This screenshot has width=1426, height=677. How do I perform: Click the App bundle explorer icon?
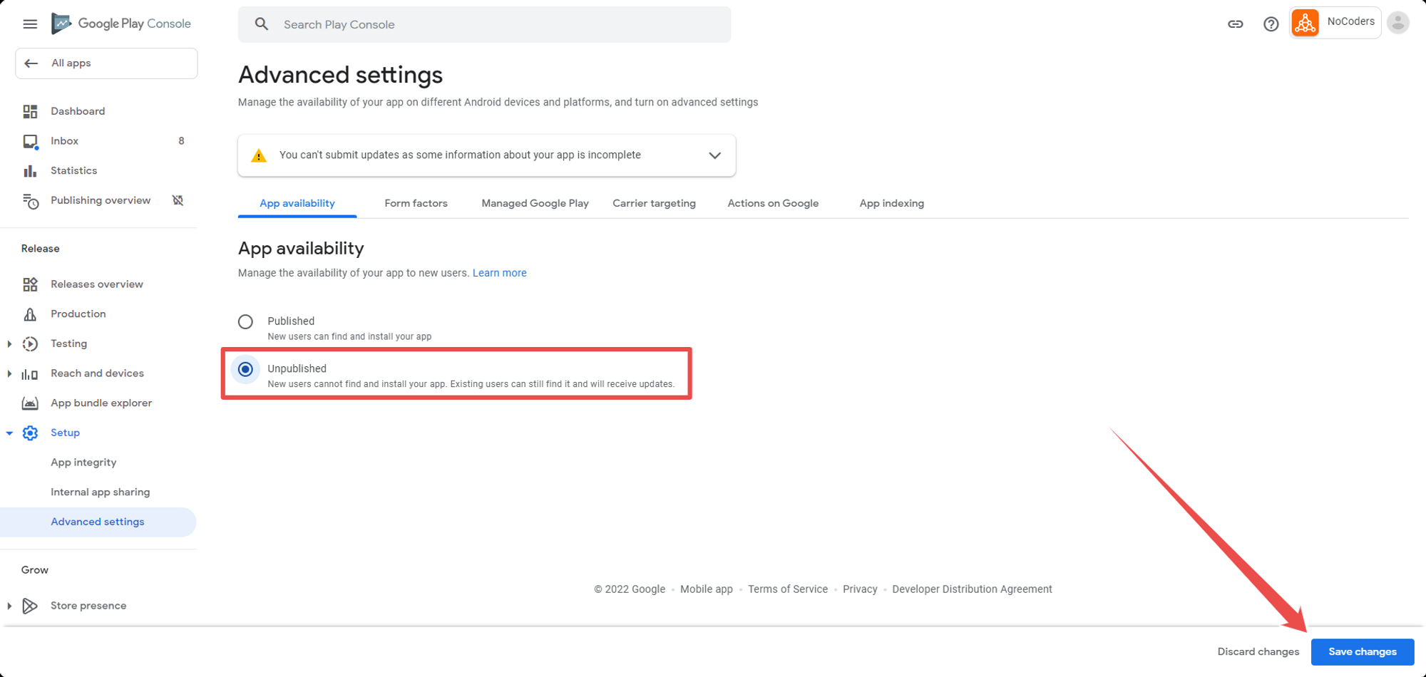point(30,403)
